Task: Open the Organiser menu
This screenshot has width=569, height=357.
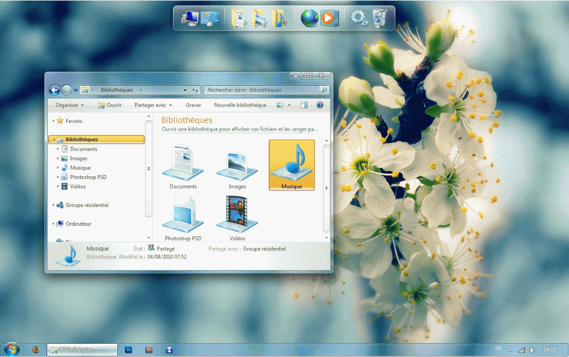Action: pyautogui.click(x=69, y=105)
